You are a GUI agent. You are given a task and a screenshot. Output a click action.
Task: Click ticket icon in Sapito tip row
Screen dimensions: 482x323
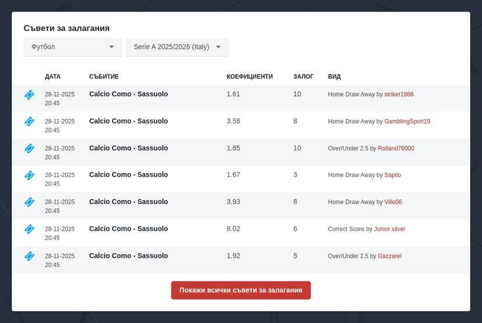click(x=29, y=175)
